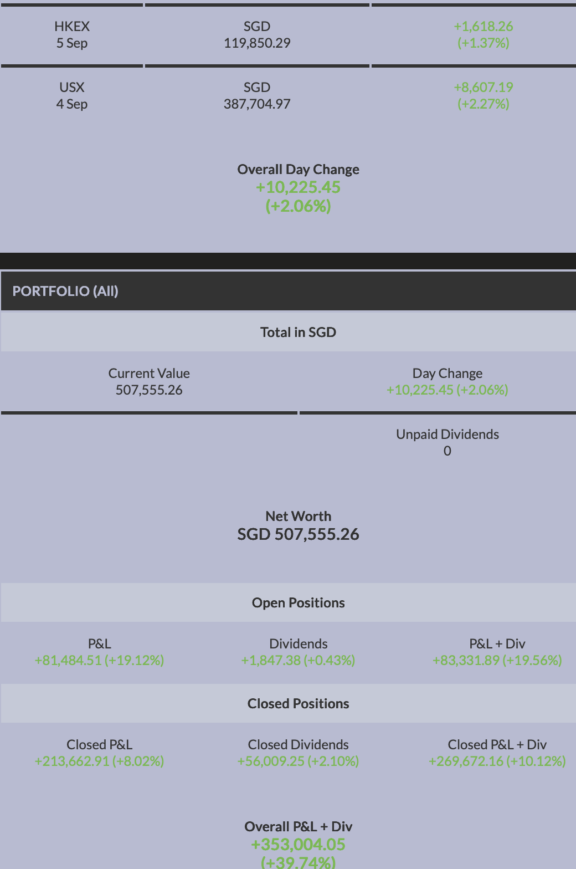Open the HKEX 5 Sep market row

72,35
